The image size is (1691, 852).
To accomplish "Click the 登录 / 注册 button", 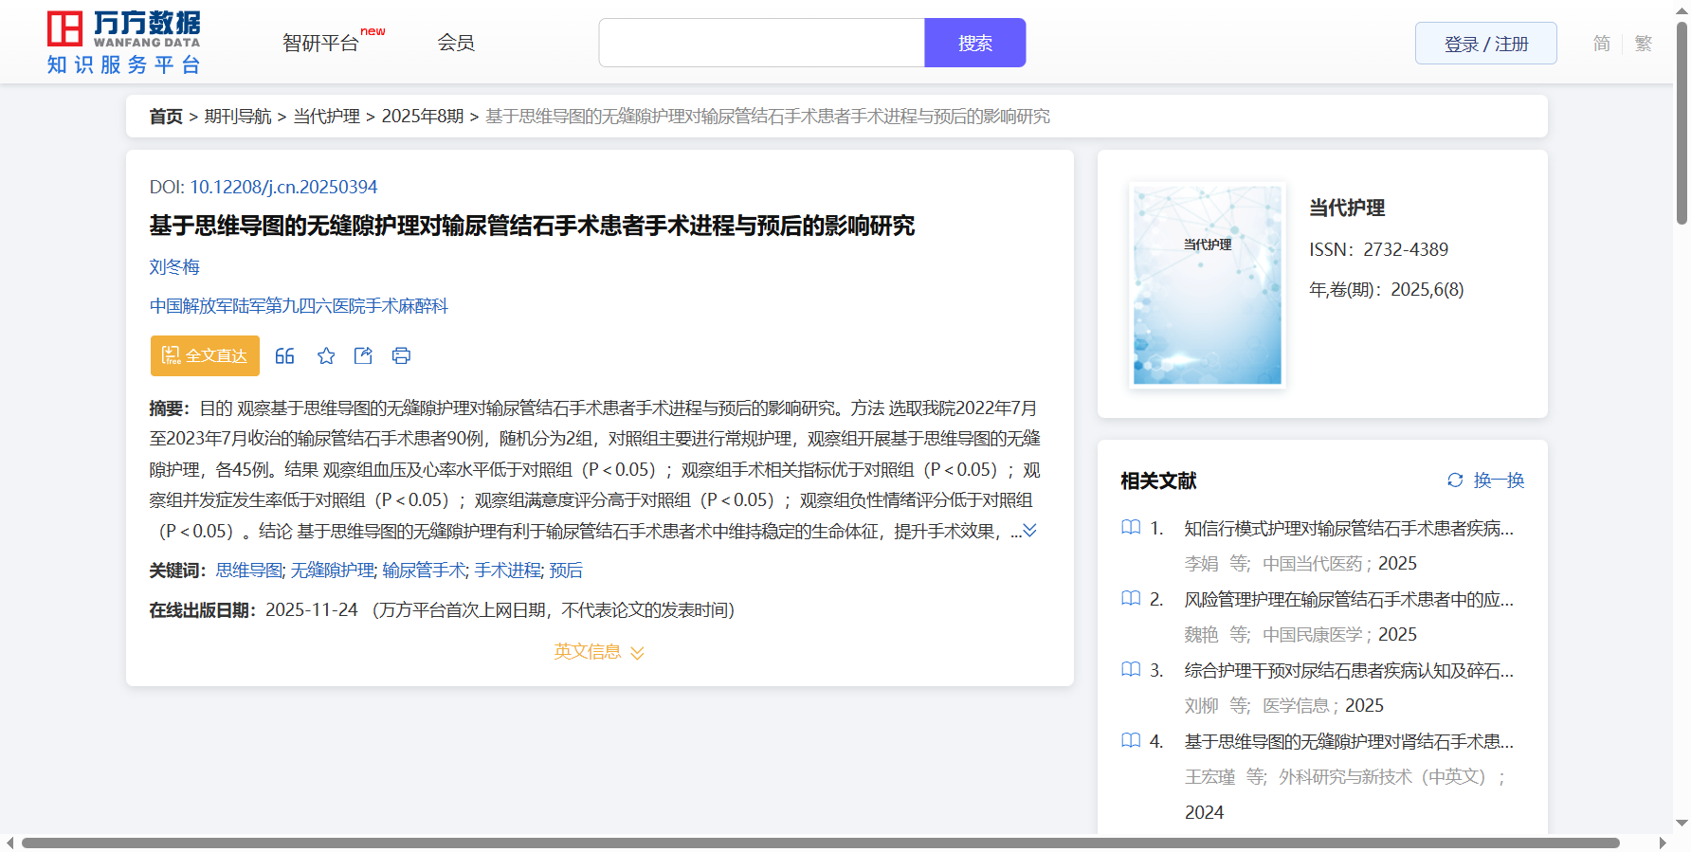I will [1485, 44].
